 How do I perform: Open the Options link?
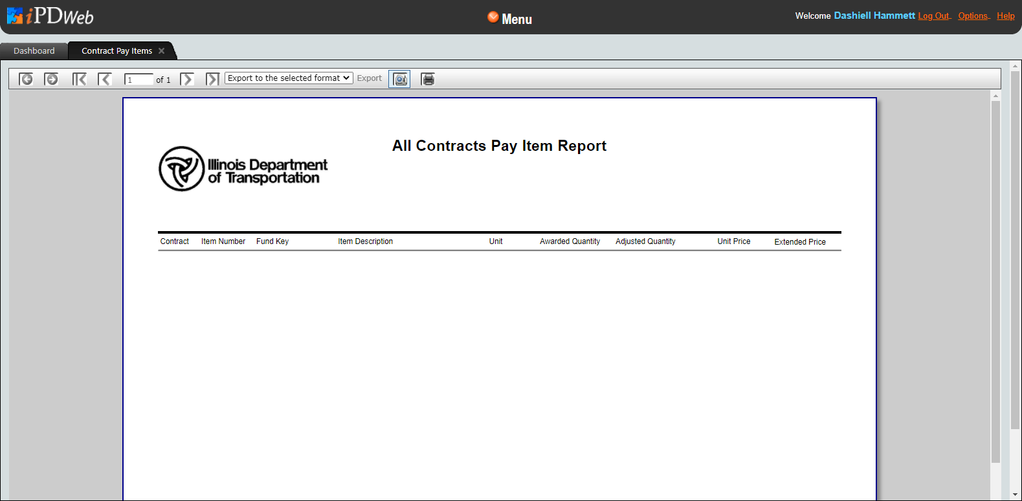coord(973,16)
